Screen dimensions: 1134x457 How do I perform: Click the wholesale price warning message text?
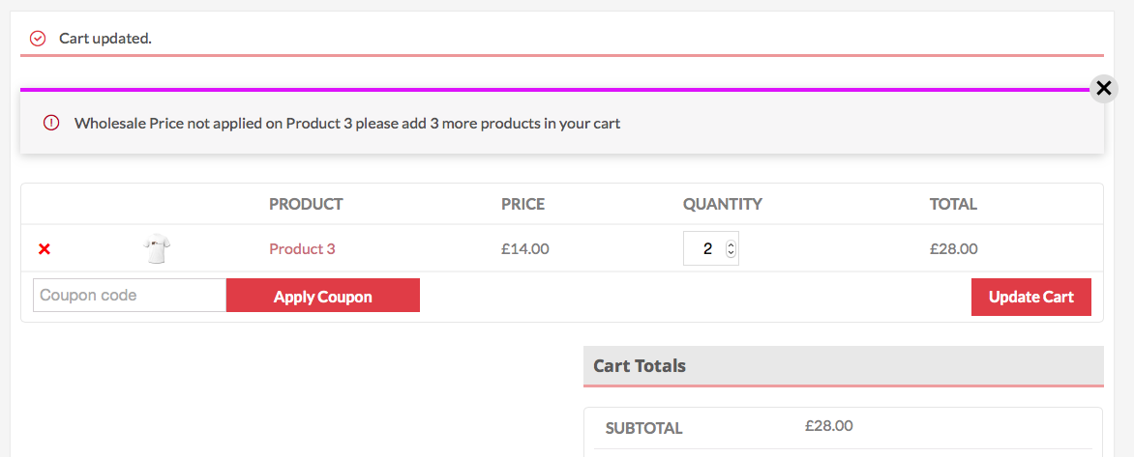coord(347,124)
